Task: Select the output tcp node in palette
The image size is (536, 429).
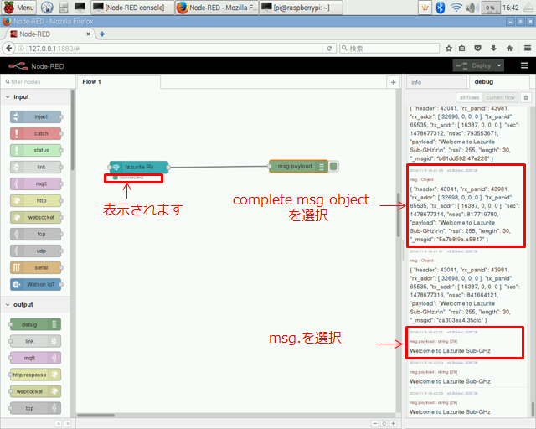Action: (x=35, y=408)
